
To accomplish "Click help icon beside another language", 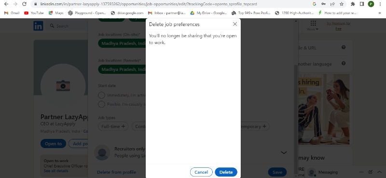I will (344, 63).
